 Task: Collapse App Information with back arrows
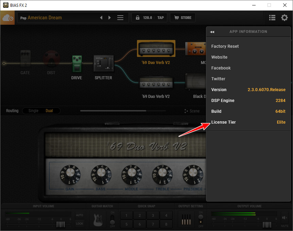212,32
